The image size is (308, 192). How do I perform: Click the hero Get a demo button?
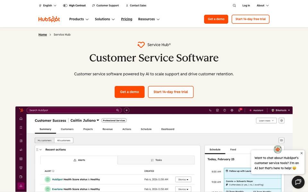click(129, 92)
